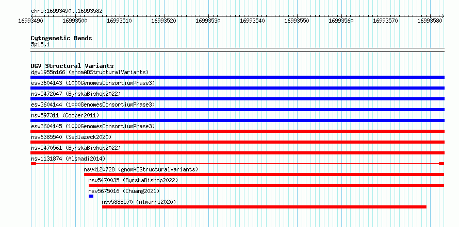
Task: Click the thin red line of nsv1131874
Action: 237,164
